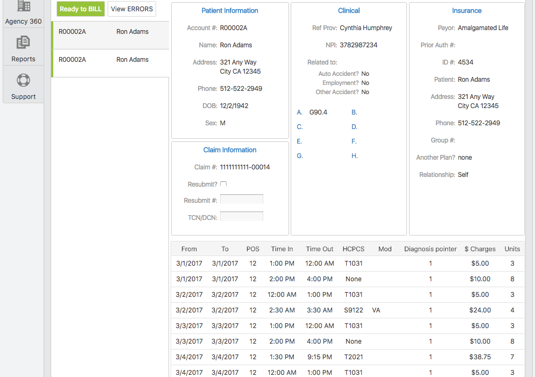Screen dimensions: 535x377
Task: Click claim number 1111111111-00014
Action: tap(245, 167)
